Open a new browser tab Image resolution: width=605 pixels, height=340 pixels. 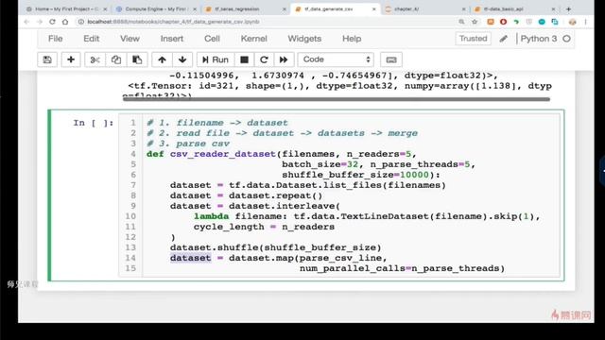pyautogui.click(x=568, y=8)
